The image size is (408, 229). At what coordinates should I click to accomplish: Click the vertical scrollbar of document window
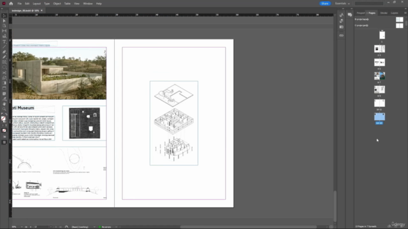[335, 206]
